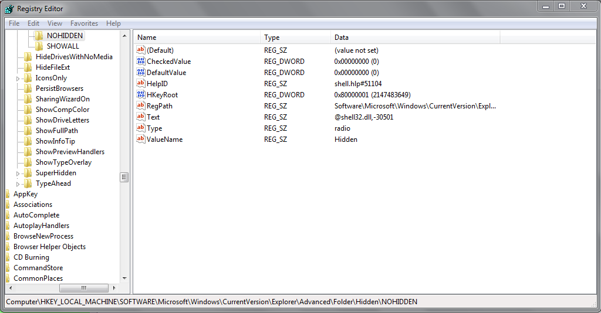Click the registry path in the status bar
Image resolution: width=601 pixels, height=313 pixels.
pos(211,302)
